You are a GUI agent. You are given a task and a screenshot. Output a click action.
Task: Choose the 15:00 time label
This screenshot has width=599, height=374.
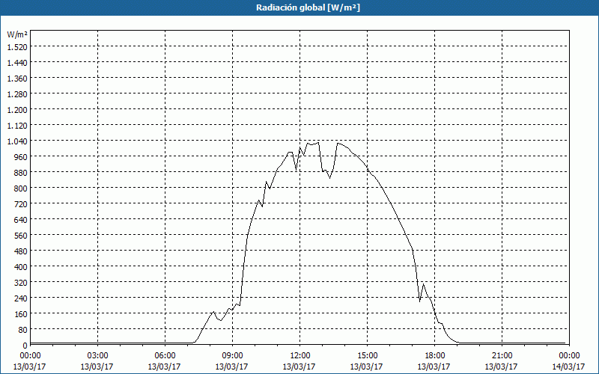[367, 356]
